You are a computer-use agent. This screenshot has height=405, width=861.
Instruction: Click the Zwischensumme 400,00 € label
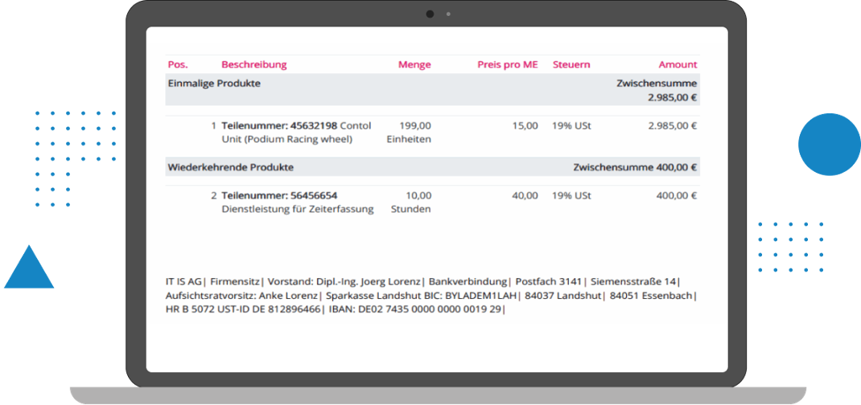(635, 167)
